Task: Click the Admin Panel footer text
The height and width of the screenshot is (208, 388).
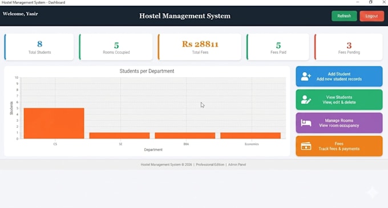Action: (x=237, y=165)
